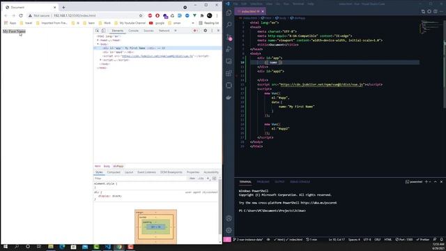Click the body breadcrumb in DevTools
Viewport: 446px width, 251px height.
(x=107, y=166)
